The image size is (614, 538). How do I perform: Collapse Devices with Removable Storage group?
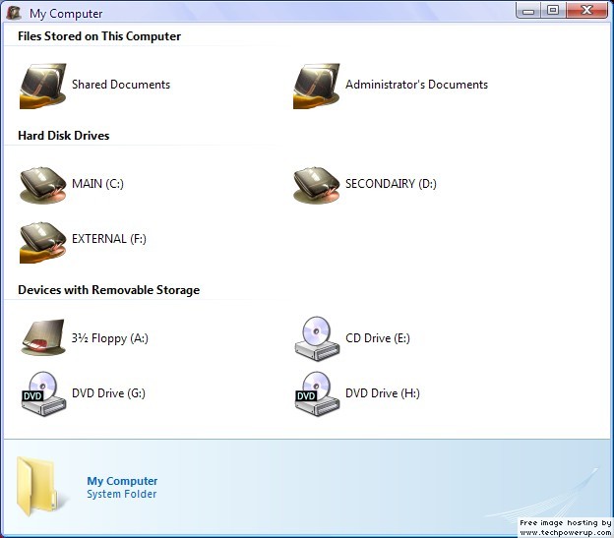click(x=108, y=290)
